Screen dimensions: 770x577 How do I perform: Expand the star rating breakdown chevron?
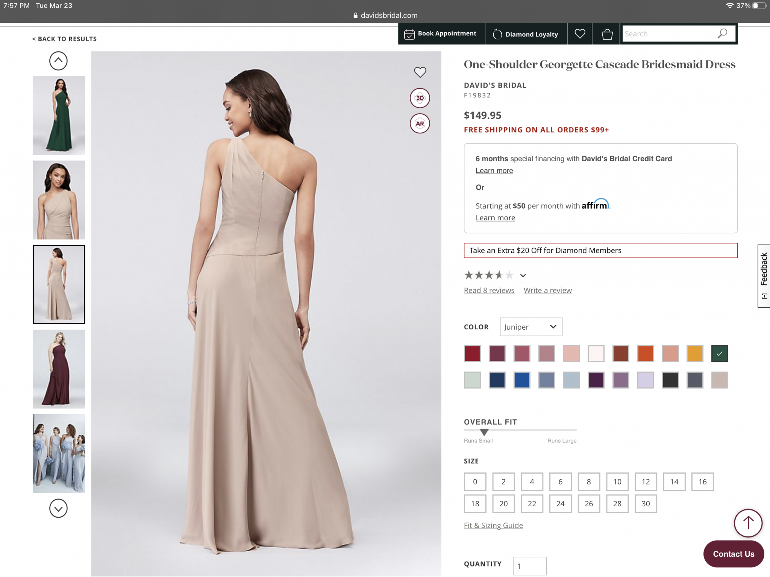pos(523,276)
